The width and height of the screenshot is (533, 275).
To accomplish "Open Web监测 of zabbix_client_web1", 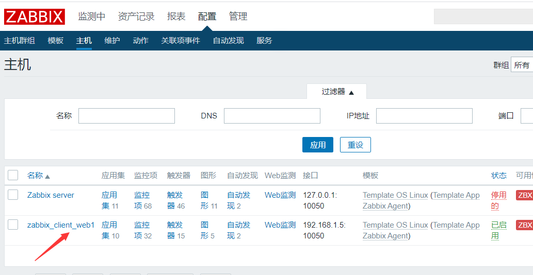I will click(x=280, y=225).
